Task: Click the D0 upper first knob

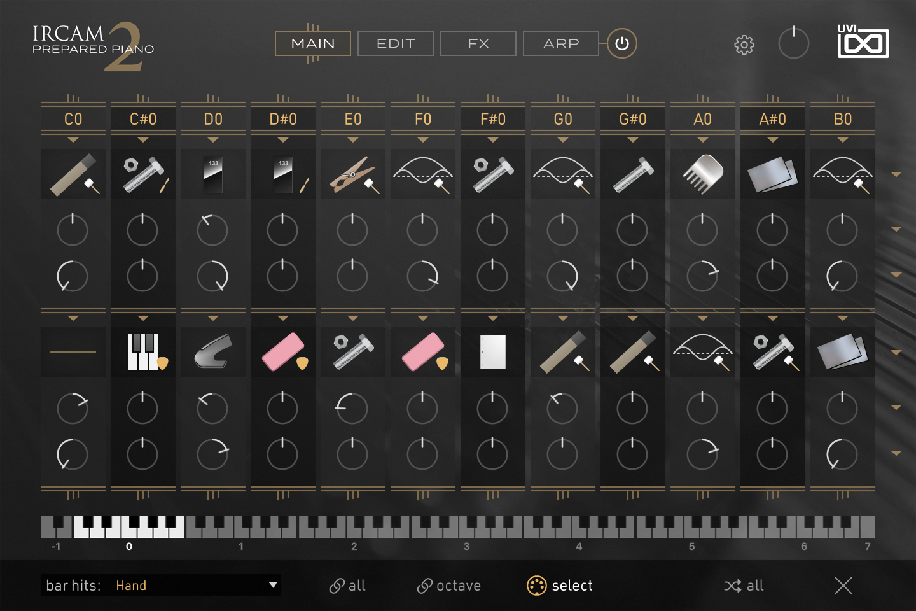Action: [x=212, y=230]
